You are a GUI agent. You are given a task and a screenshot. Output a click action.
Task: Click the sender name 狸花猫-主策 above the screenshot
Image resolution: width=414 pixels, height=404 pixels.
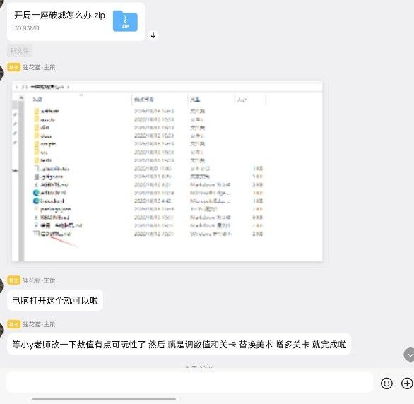click(39, 67)
